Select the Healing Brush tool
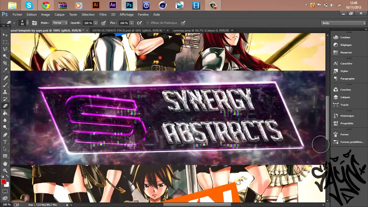The height and width of the screenshot is (207, 368). point(5,78)
